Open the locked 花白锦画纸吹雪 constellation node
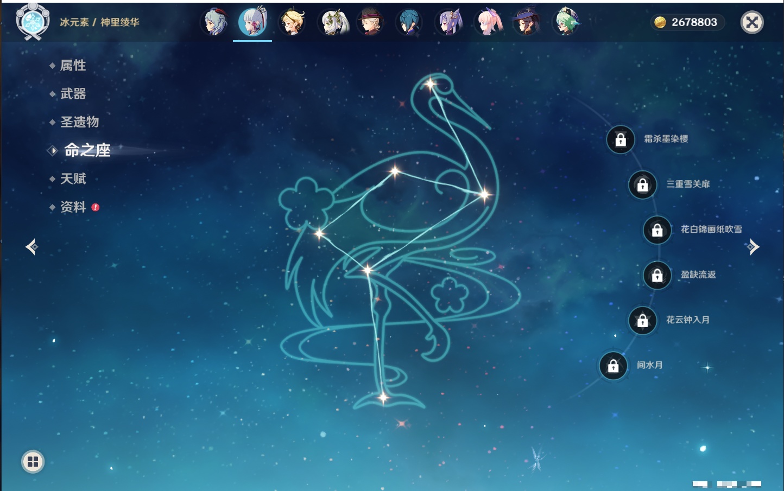Screen dimensions: 784x491 [657, 230]
